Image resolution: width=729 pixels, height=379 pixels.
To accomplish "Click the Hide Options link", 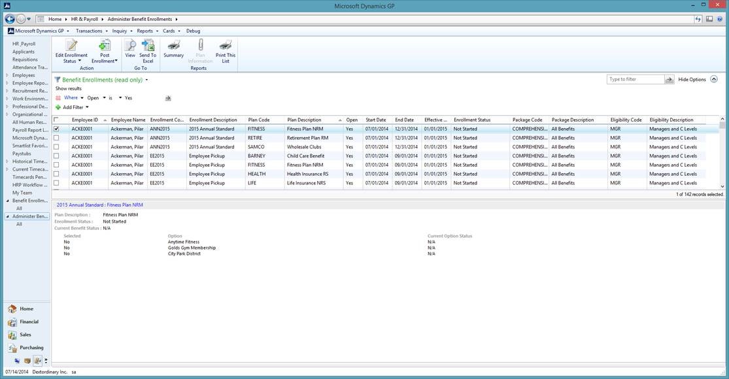I will click(x=692, y=80).
